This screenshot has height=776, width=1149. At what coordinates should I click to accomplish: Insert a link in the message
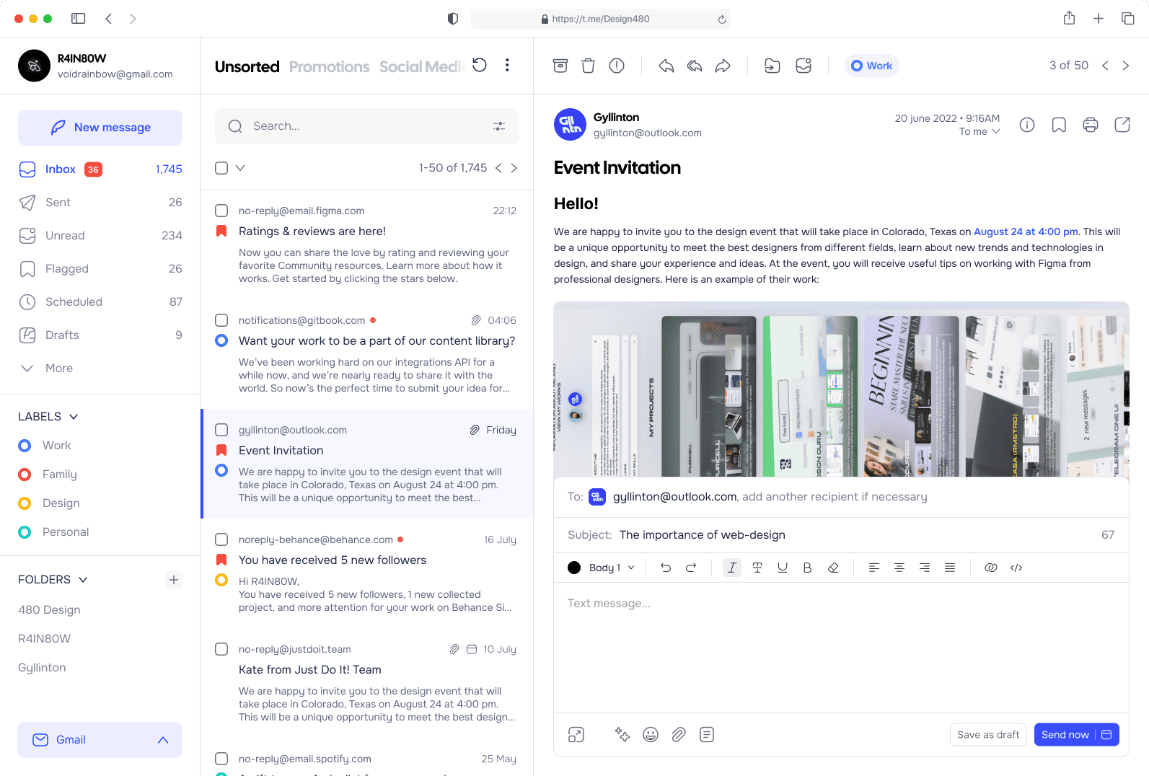[x=990, y=568]
